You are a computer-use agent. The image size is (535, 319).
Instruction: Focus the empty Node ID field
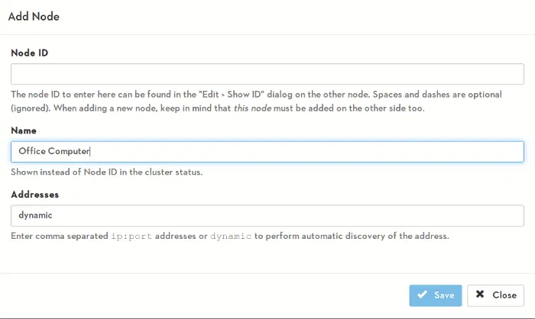267,74
